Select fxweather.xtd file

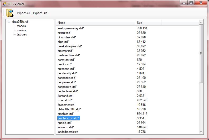click(66, 105)
